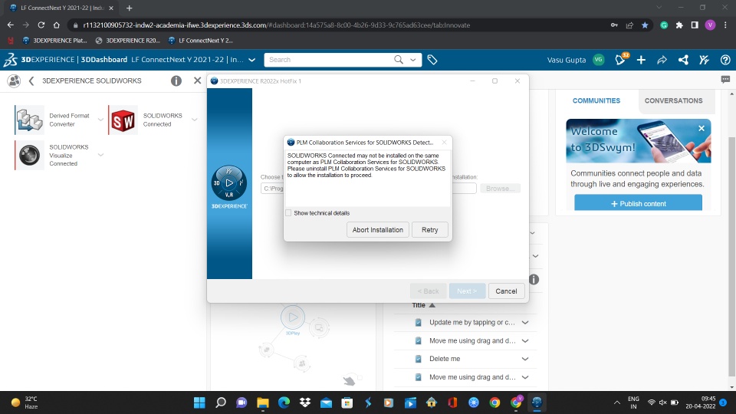Open the Help question mark icon
This screenshot has width=736, height=414.
[725, 60]
